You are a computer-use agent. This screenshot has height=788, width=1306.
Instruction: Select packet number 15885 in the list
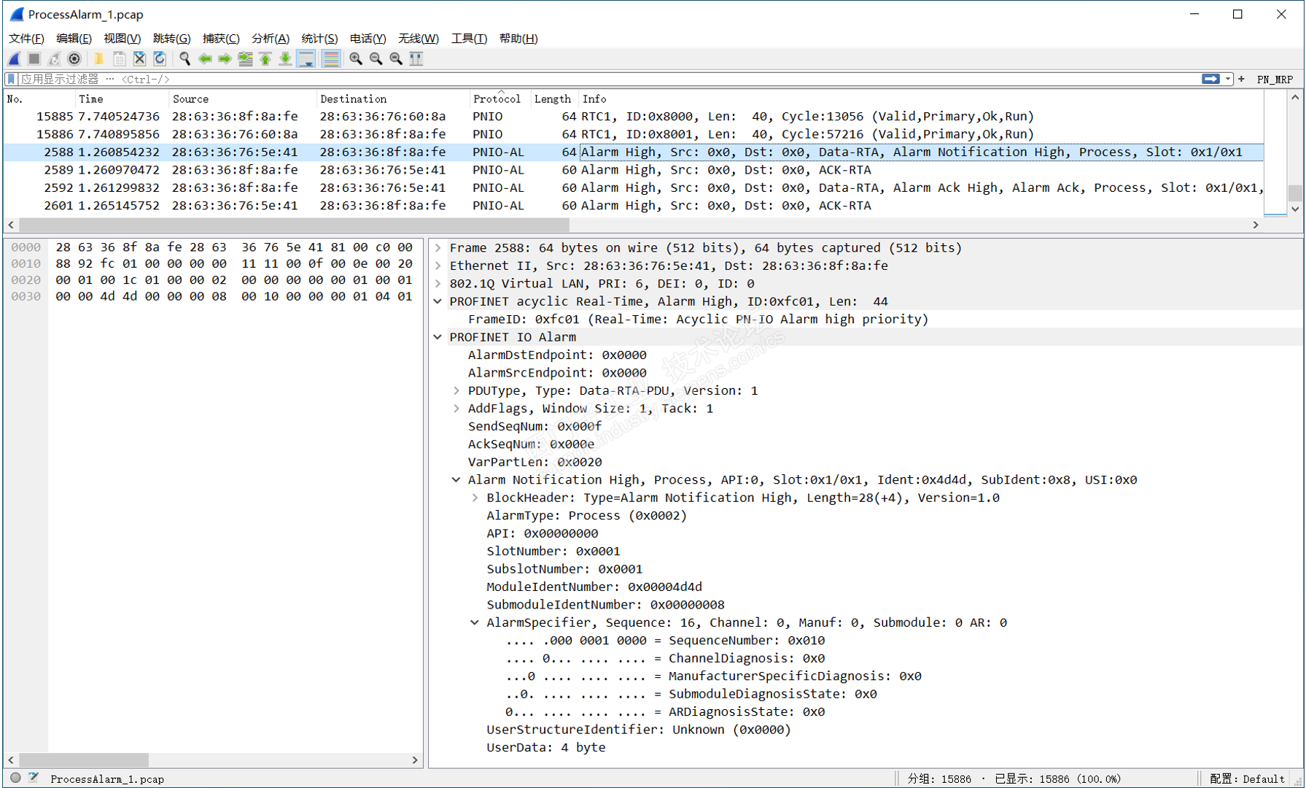click(x=633, y=117)
